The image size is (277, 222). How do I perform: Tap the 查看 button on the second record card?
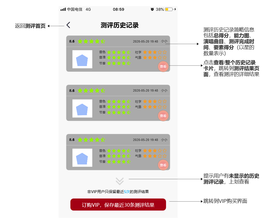[x=163, y=116]
